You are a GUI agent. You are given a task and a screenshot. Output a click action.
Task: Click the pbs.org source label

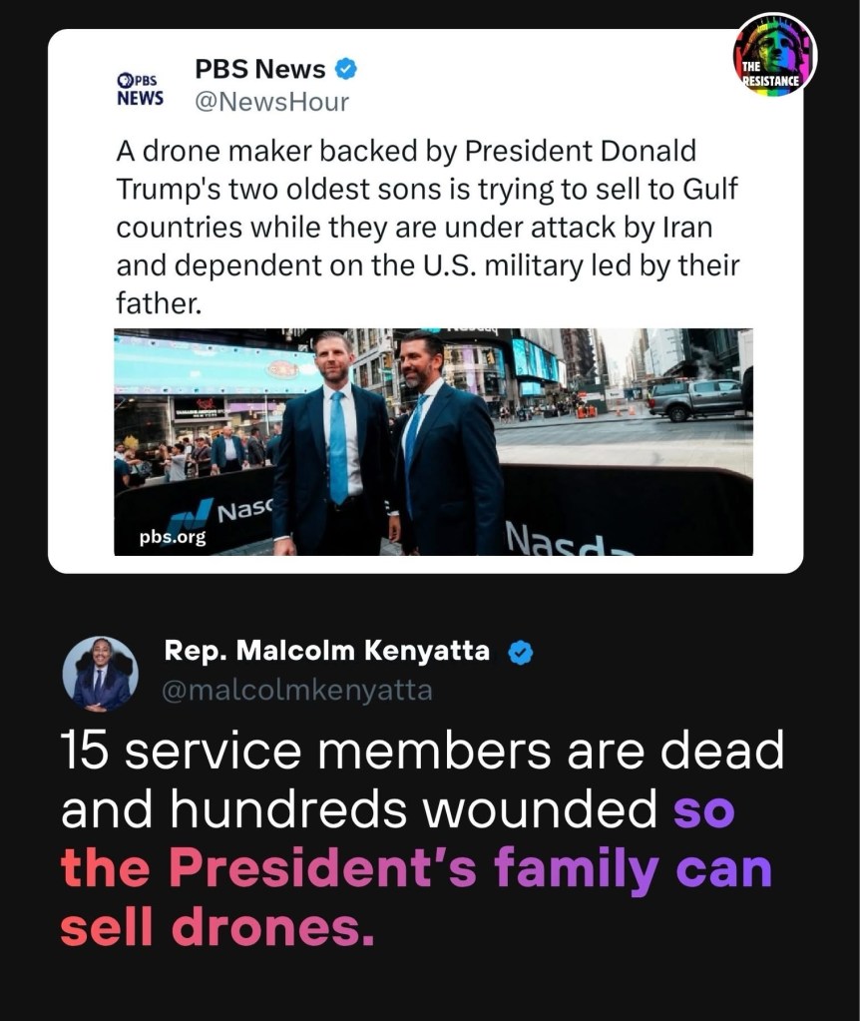[x=173, y=538]
